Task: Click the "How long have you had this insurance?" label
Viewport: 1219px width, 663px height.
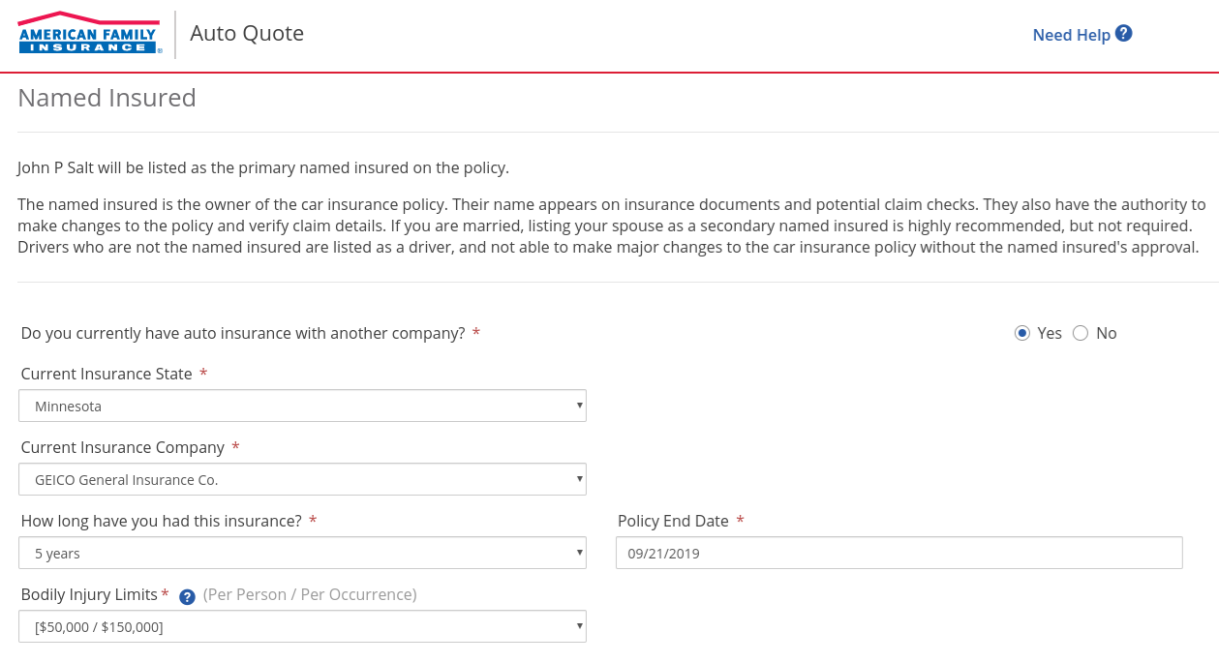Action: tap(161, 521)
